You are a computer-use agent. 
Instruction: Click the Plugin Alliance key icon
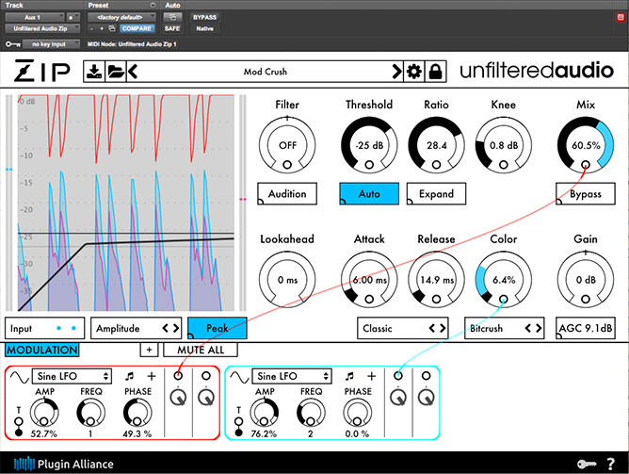coord(586,462)
